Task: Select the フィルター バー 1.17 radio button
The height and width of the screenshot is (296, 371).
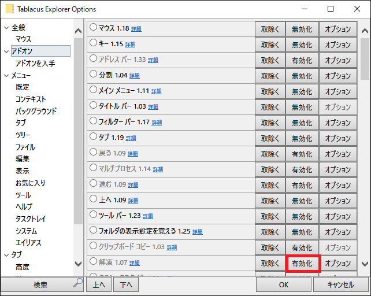Action: click(93, 121)
